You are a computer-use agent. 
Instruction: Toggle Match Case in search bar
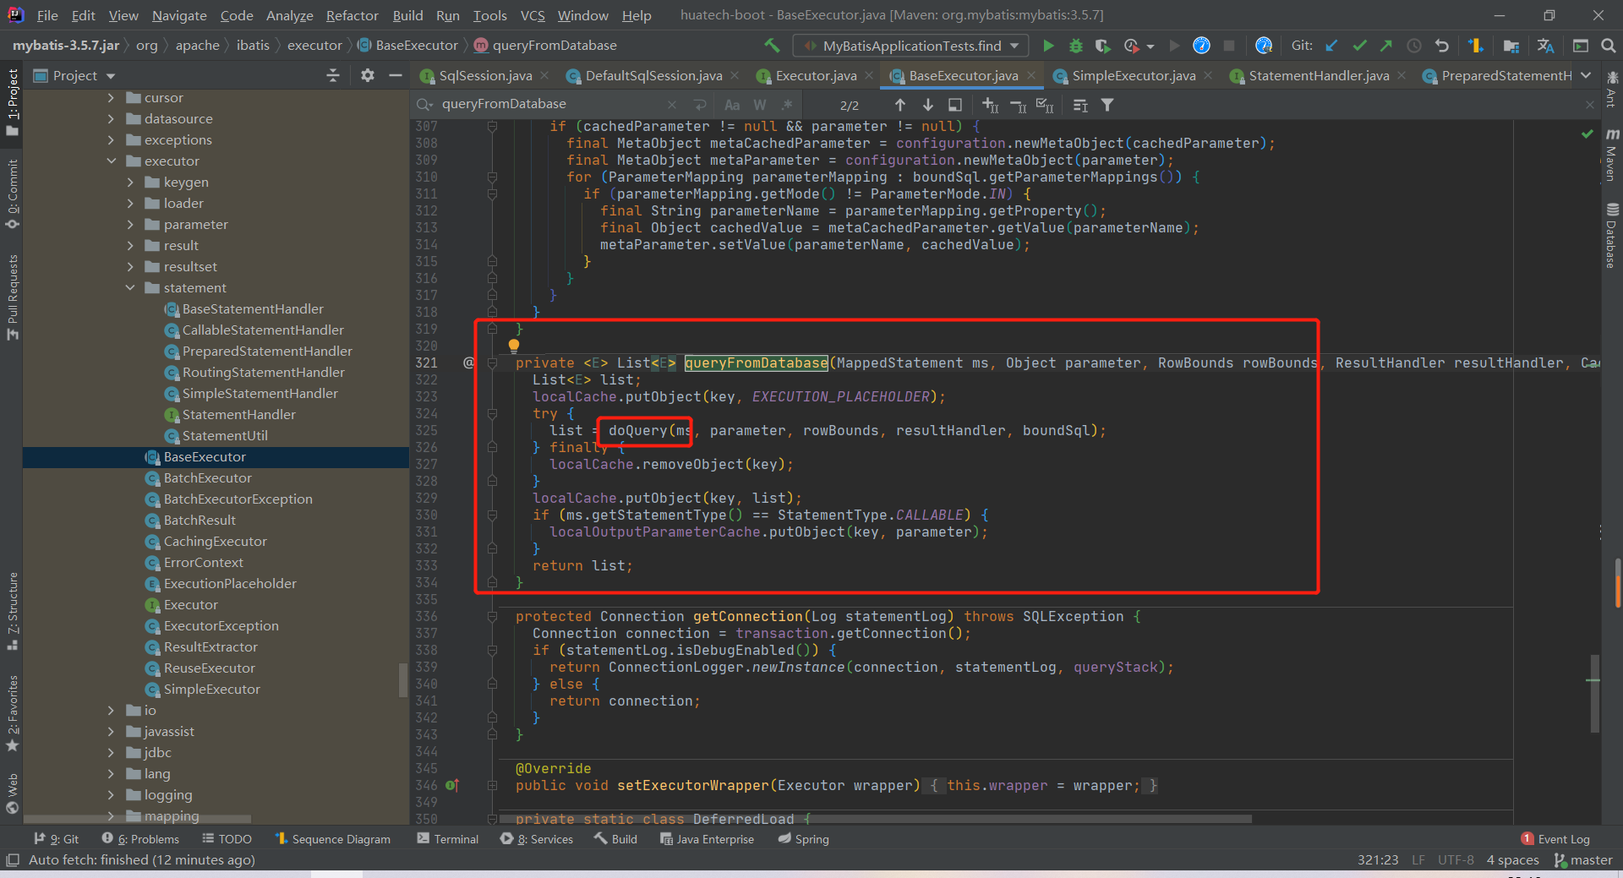tap(732, 105)
